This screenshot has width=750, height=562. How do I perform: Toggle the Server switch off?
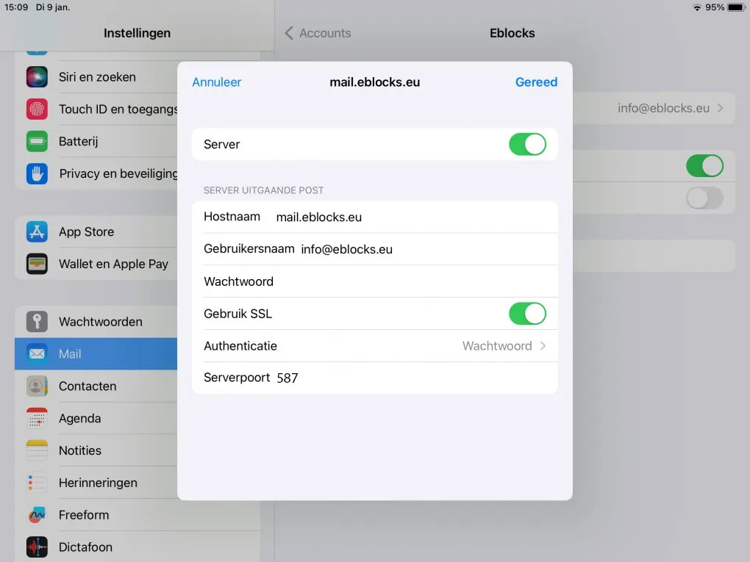527,144
